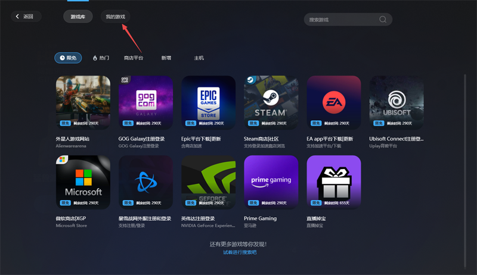477x275 pixels.
Task: Open the Microsoft store tile
Action: 83,182
